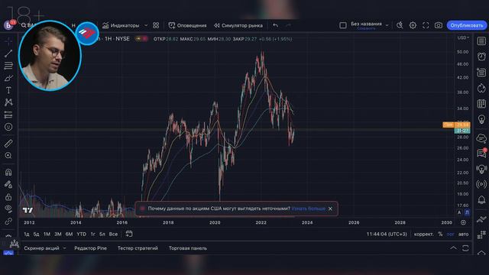Screen dimensions: 489x275
Task: Open the news panel icon
Action: point(481,73)
